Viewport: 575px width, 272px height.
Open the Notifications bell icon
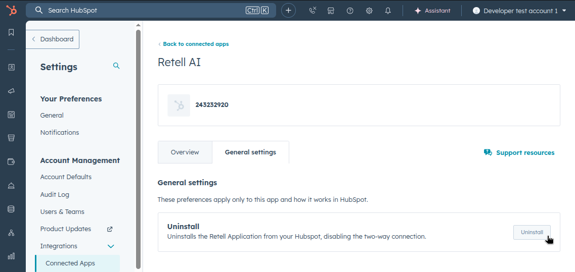tap(388, 11)
